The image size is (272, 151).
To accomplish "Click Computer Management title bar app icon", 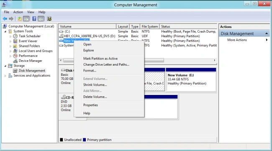I will 4,5.
